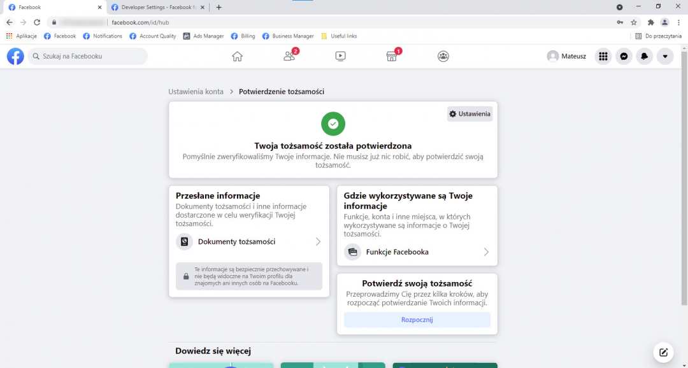Open the apps grid menu icon
The image size is (688, 368).
tap(603, 56)
